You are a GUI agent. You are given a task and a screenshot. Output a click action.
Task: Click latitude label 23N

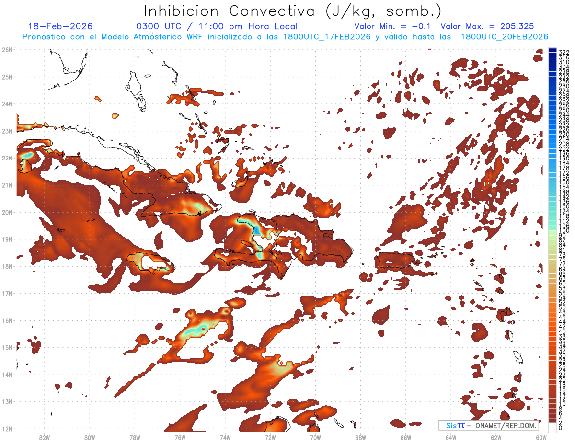click(x=7, y=131)
